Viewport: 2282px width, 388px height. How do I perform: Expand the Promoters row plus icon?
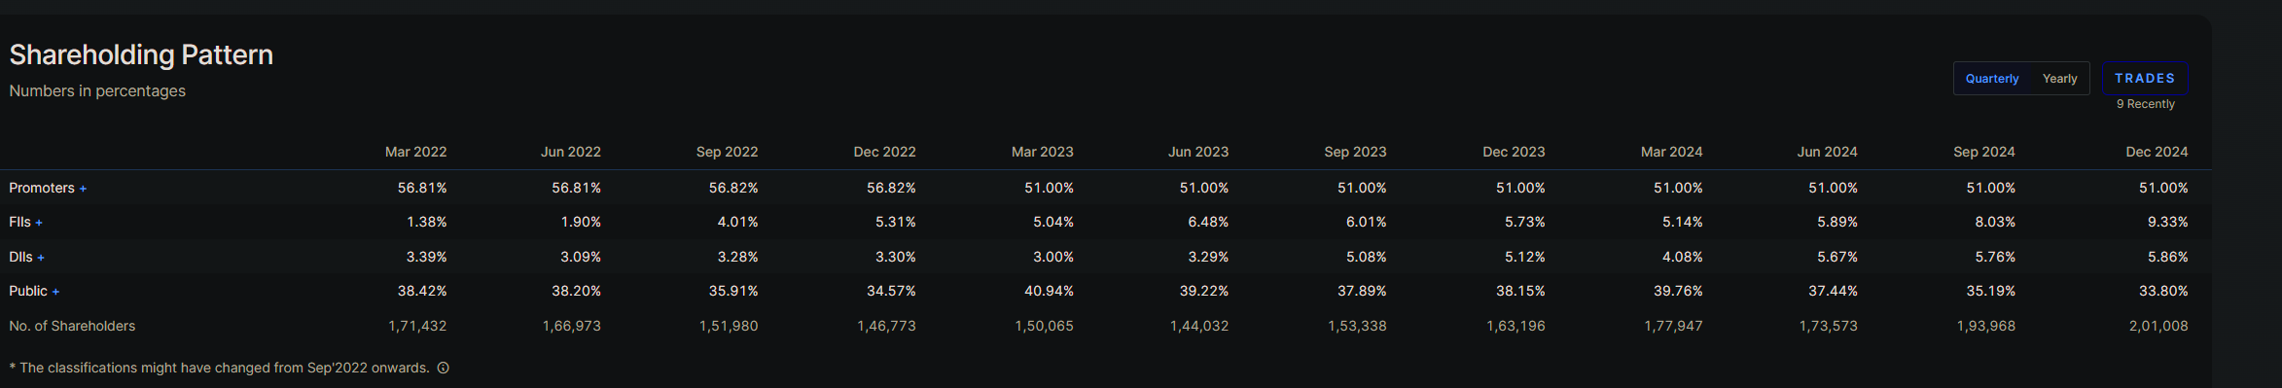(x=83, y=189)
